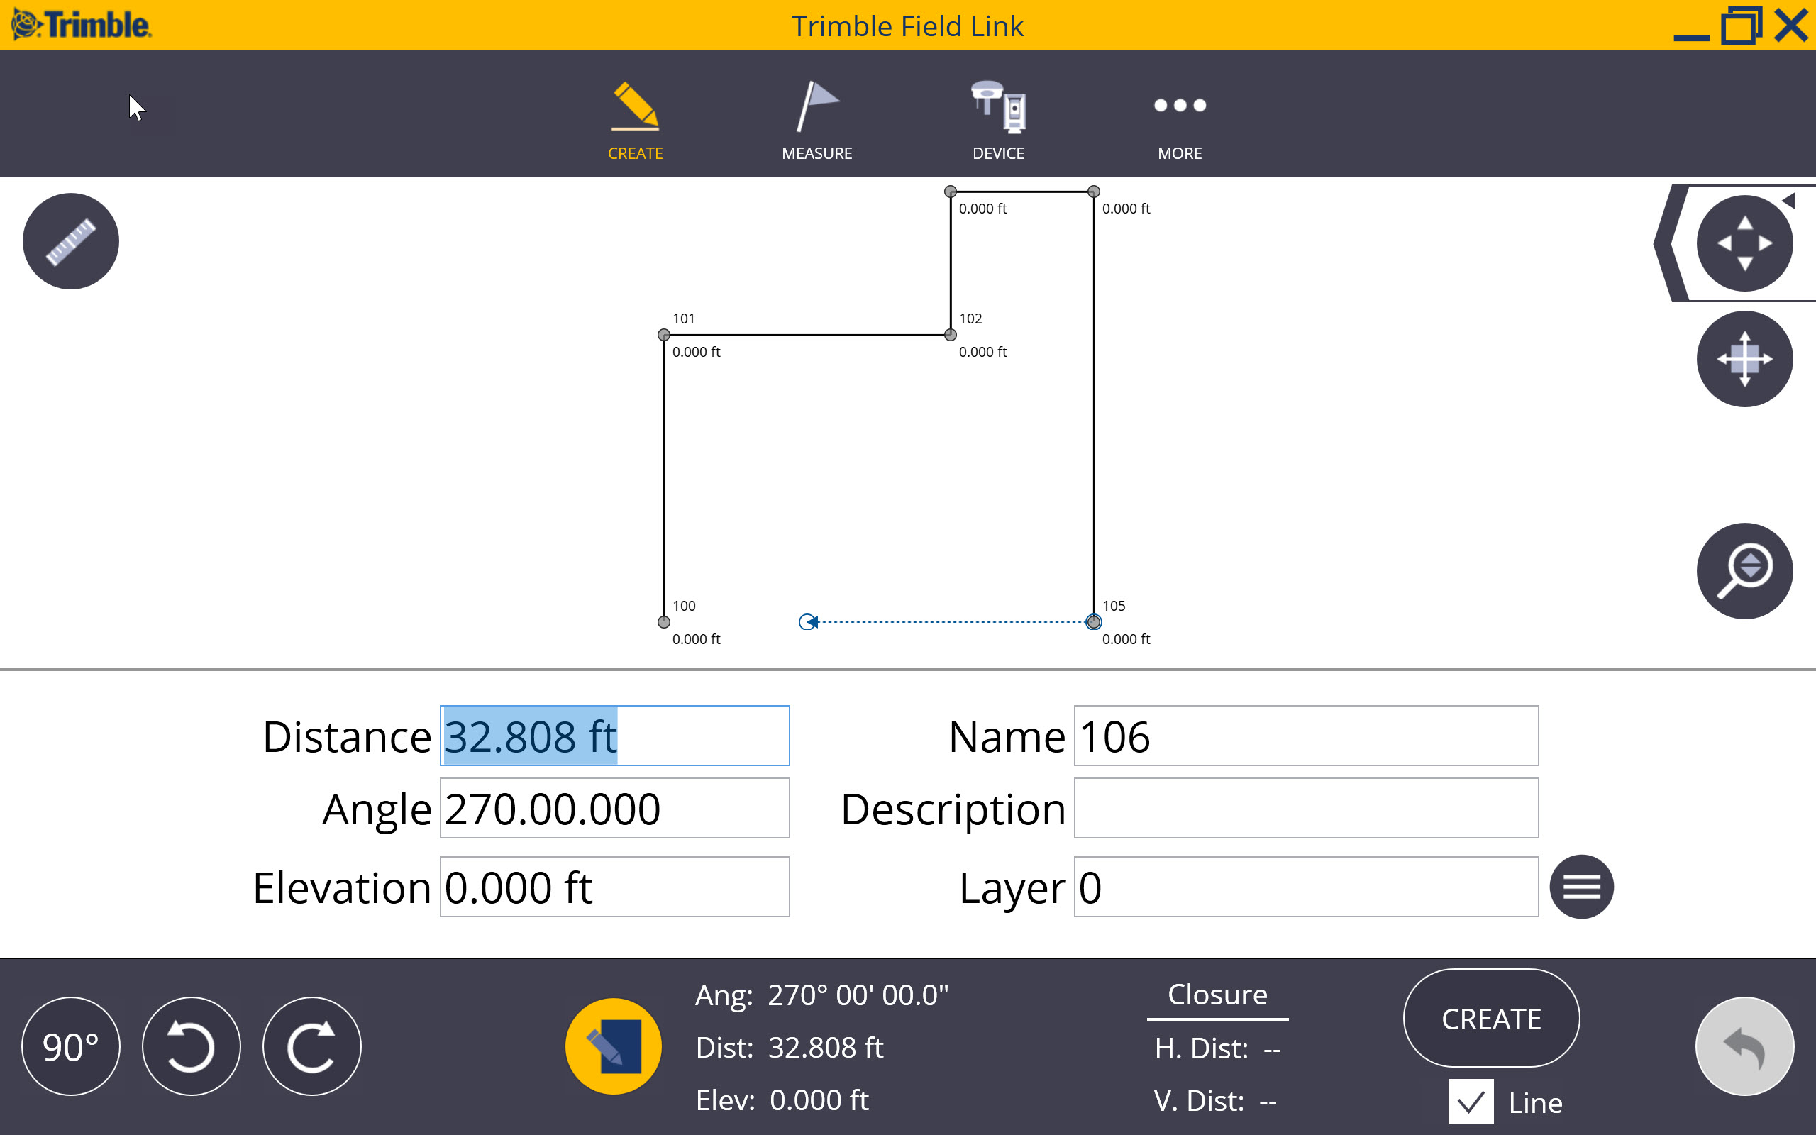Open the DEVICE menu
Image resolution: width=1816 pixels, height=1135 pixels.
click(x=998, y=120)
